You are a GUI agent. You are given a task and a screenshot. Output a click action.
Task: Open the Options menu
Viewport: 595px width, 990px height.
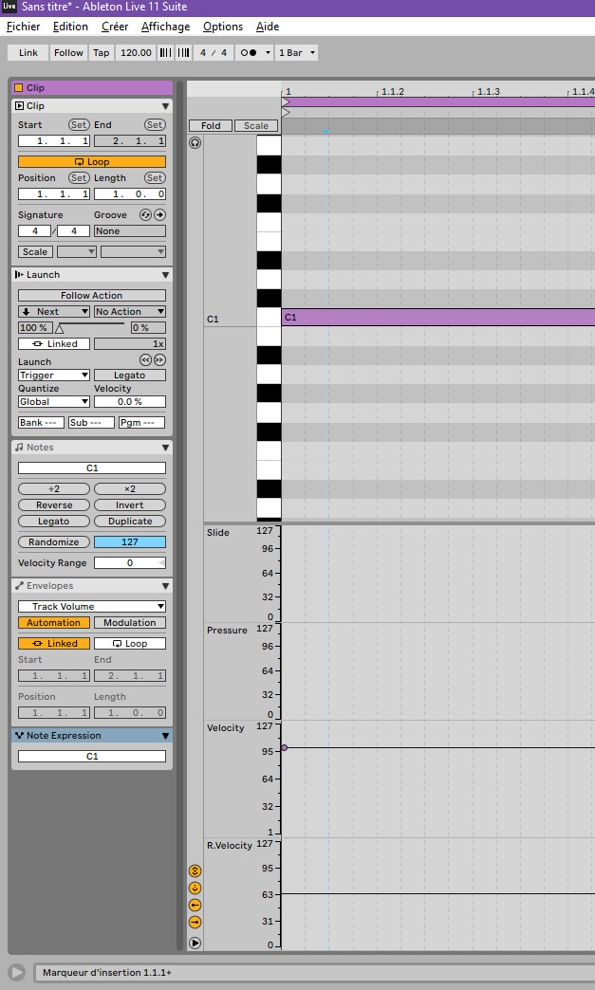[223, 27]
